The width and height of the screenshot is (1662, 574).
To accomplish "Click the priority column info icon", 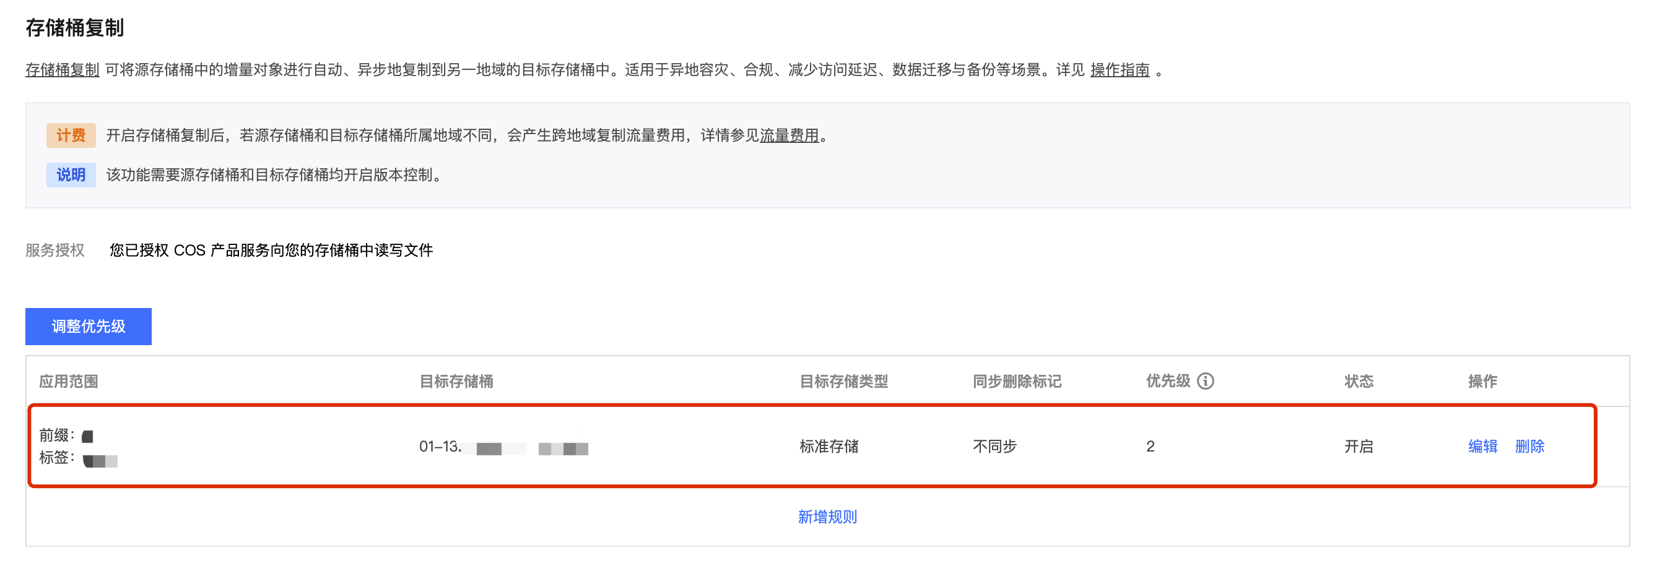I will click(1204, 382).
